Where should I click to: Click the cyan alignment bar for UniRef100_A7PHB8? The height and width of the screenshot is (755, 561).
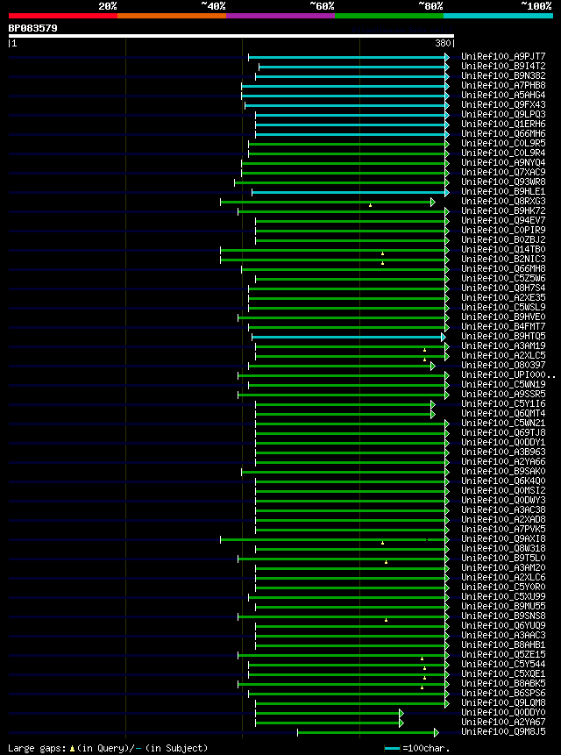tap(345, 86)
